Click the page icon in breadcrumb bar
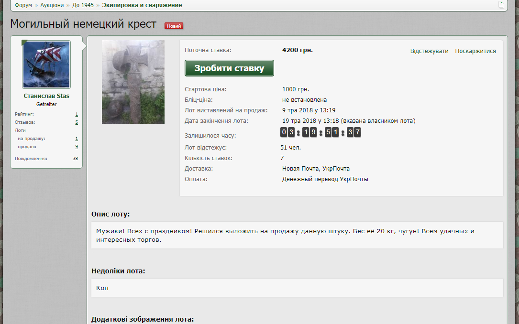The height and width of the screenshot is (324, 519). [x=501, y=5]
